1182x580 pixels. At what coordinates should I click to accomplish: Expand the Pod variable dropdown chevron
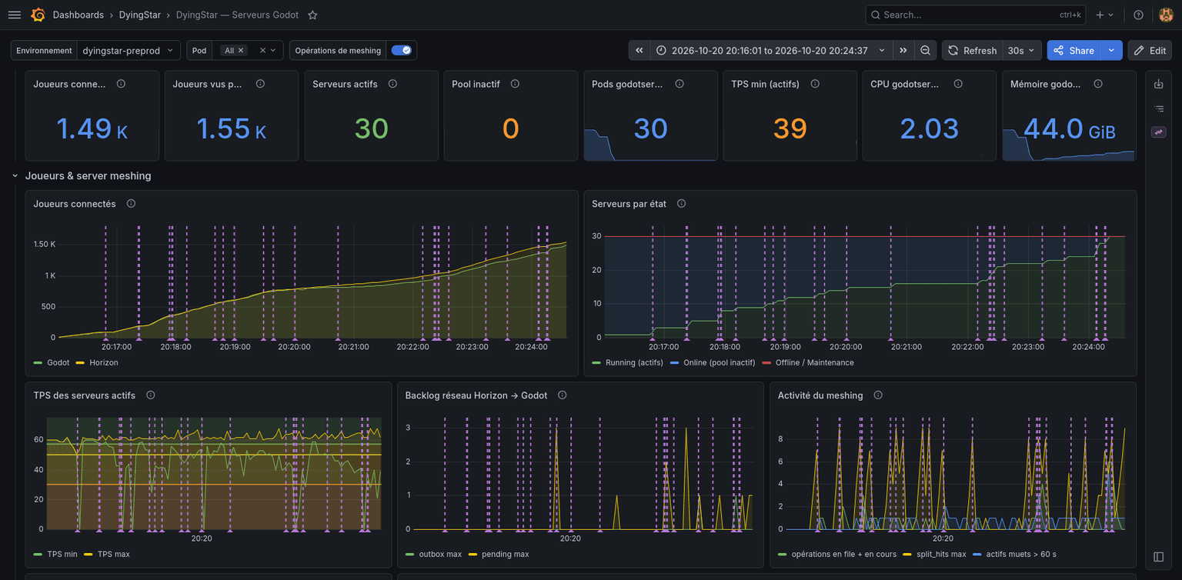(x=273, y=51)
